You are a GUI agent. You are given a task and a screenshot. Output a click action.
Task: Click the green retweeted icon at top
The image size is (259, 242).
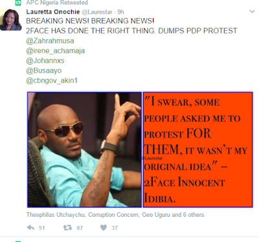click(x=18, y=3)
